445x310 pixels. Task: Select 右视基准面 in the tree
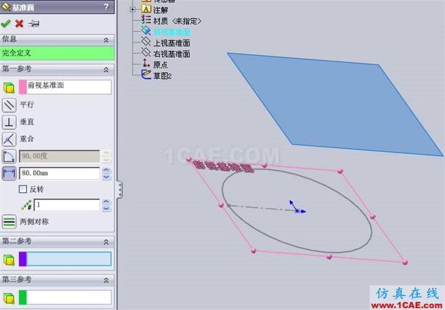click(171, 54)
